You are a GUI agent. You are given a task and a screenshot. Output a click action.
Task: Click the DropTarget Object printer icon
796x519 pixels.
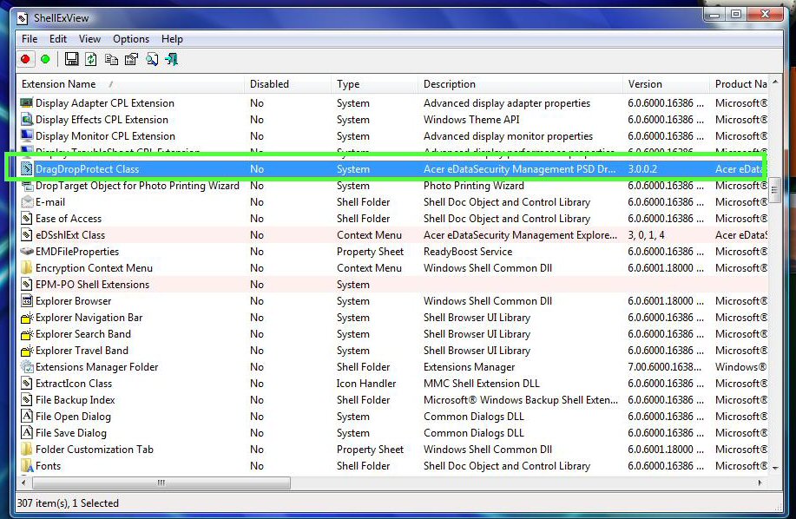point(26,186)
